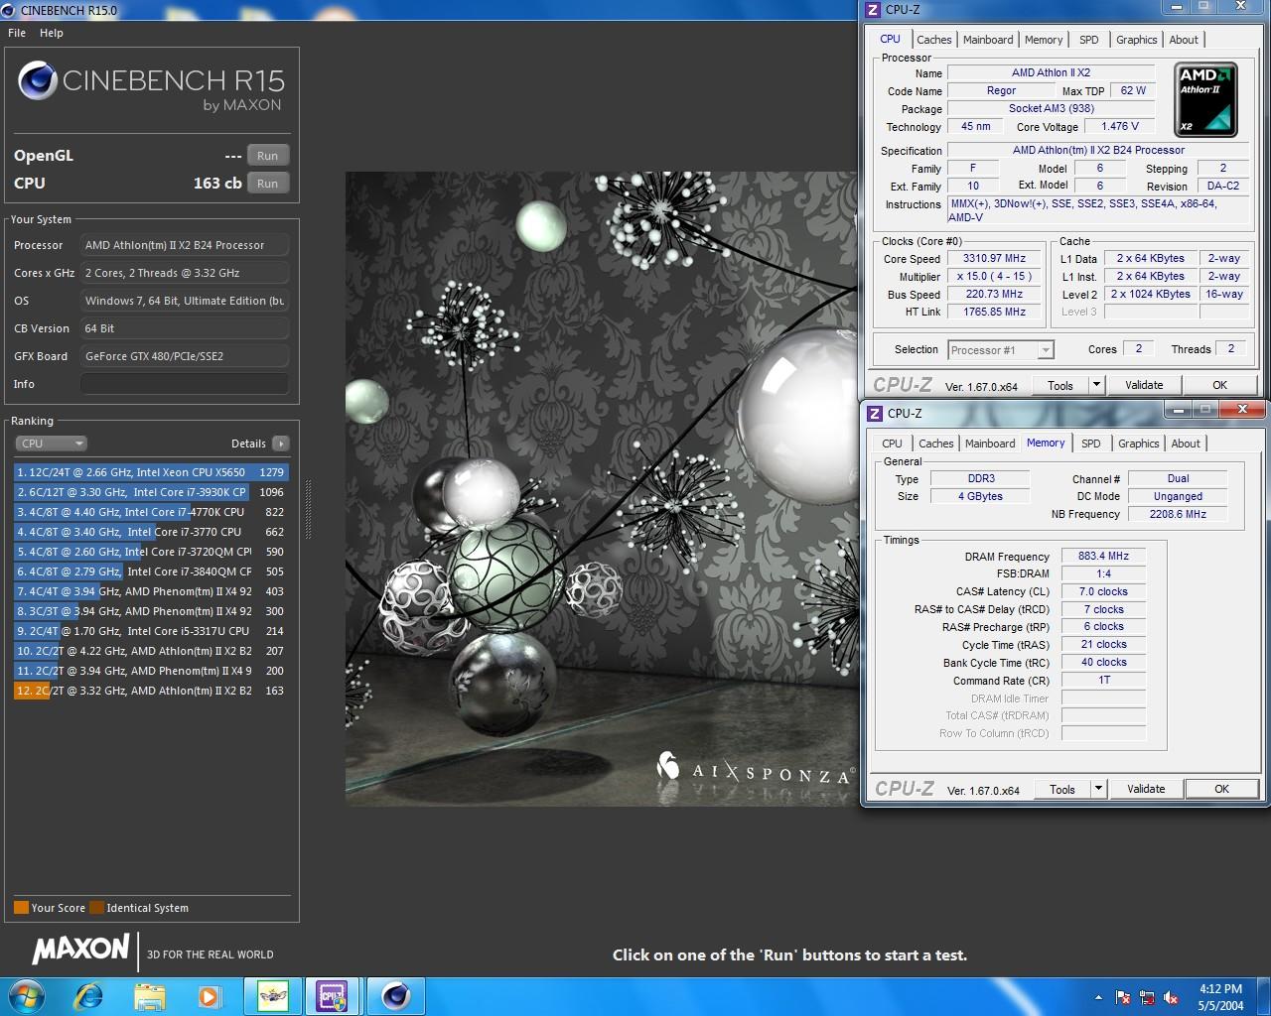Viewport: 1271px width, 1016px height.
Task: Open SPD tab in lower CPU-Z window
Action: 1091,444
